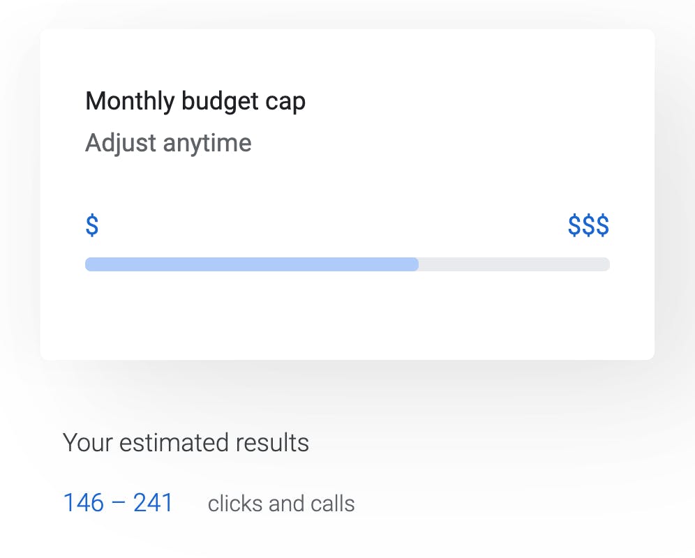695x558 pixels.
Task: Click the word "results" in the lower heading
Action: click(x=272, y=443)
